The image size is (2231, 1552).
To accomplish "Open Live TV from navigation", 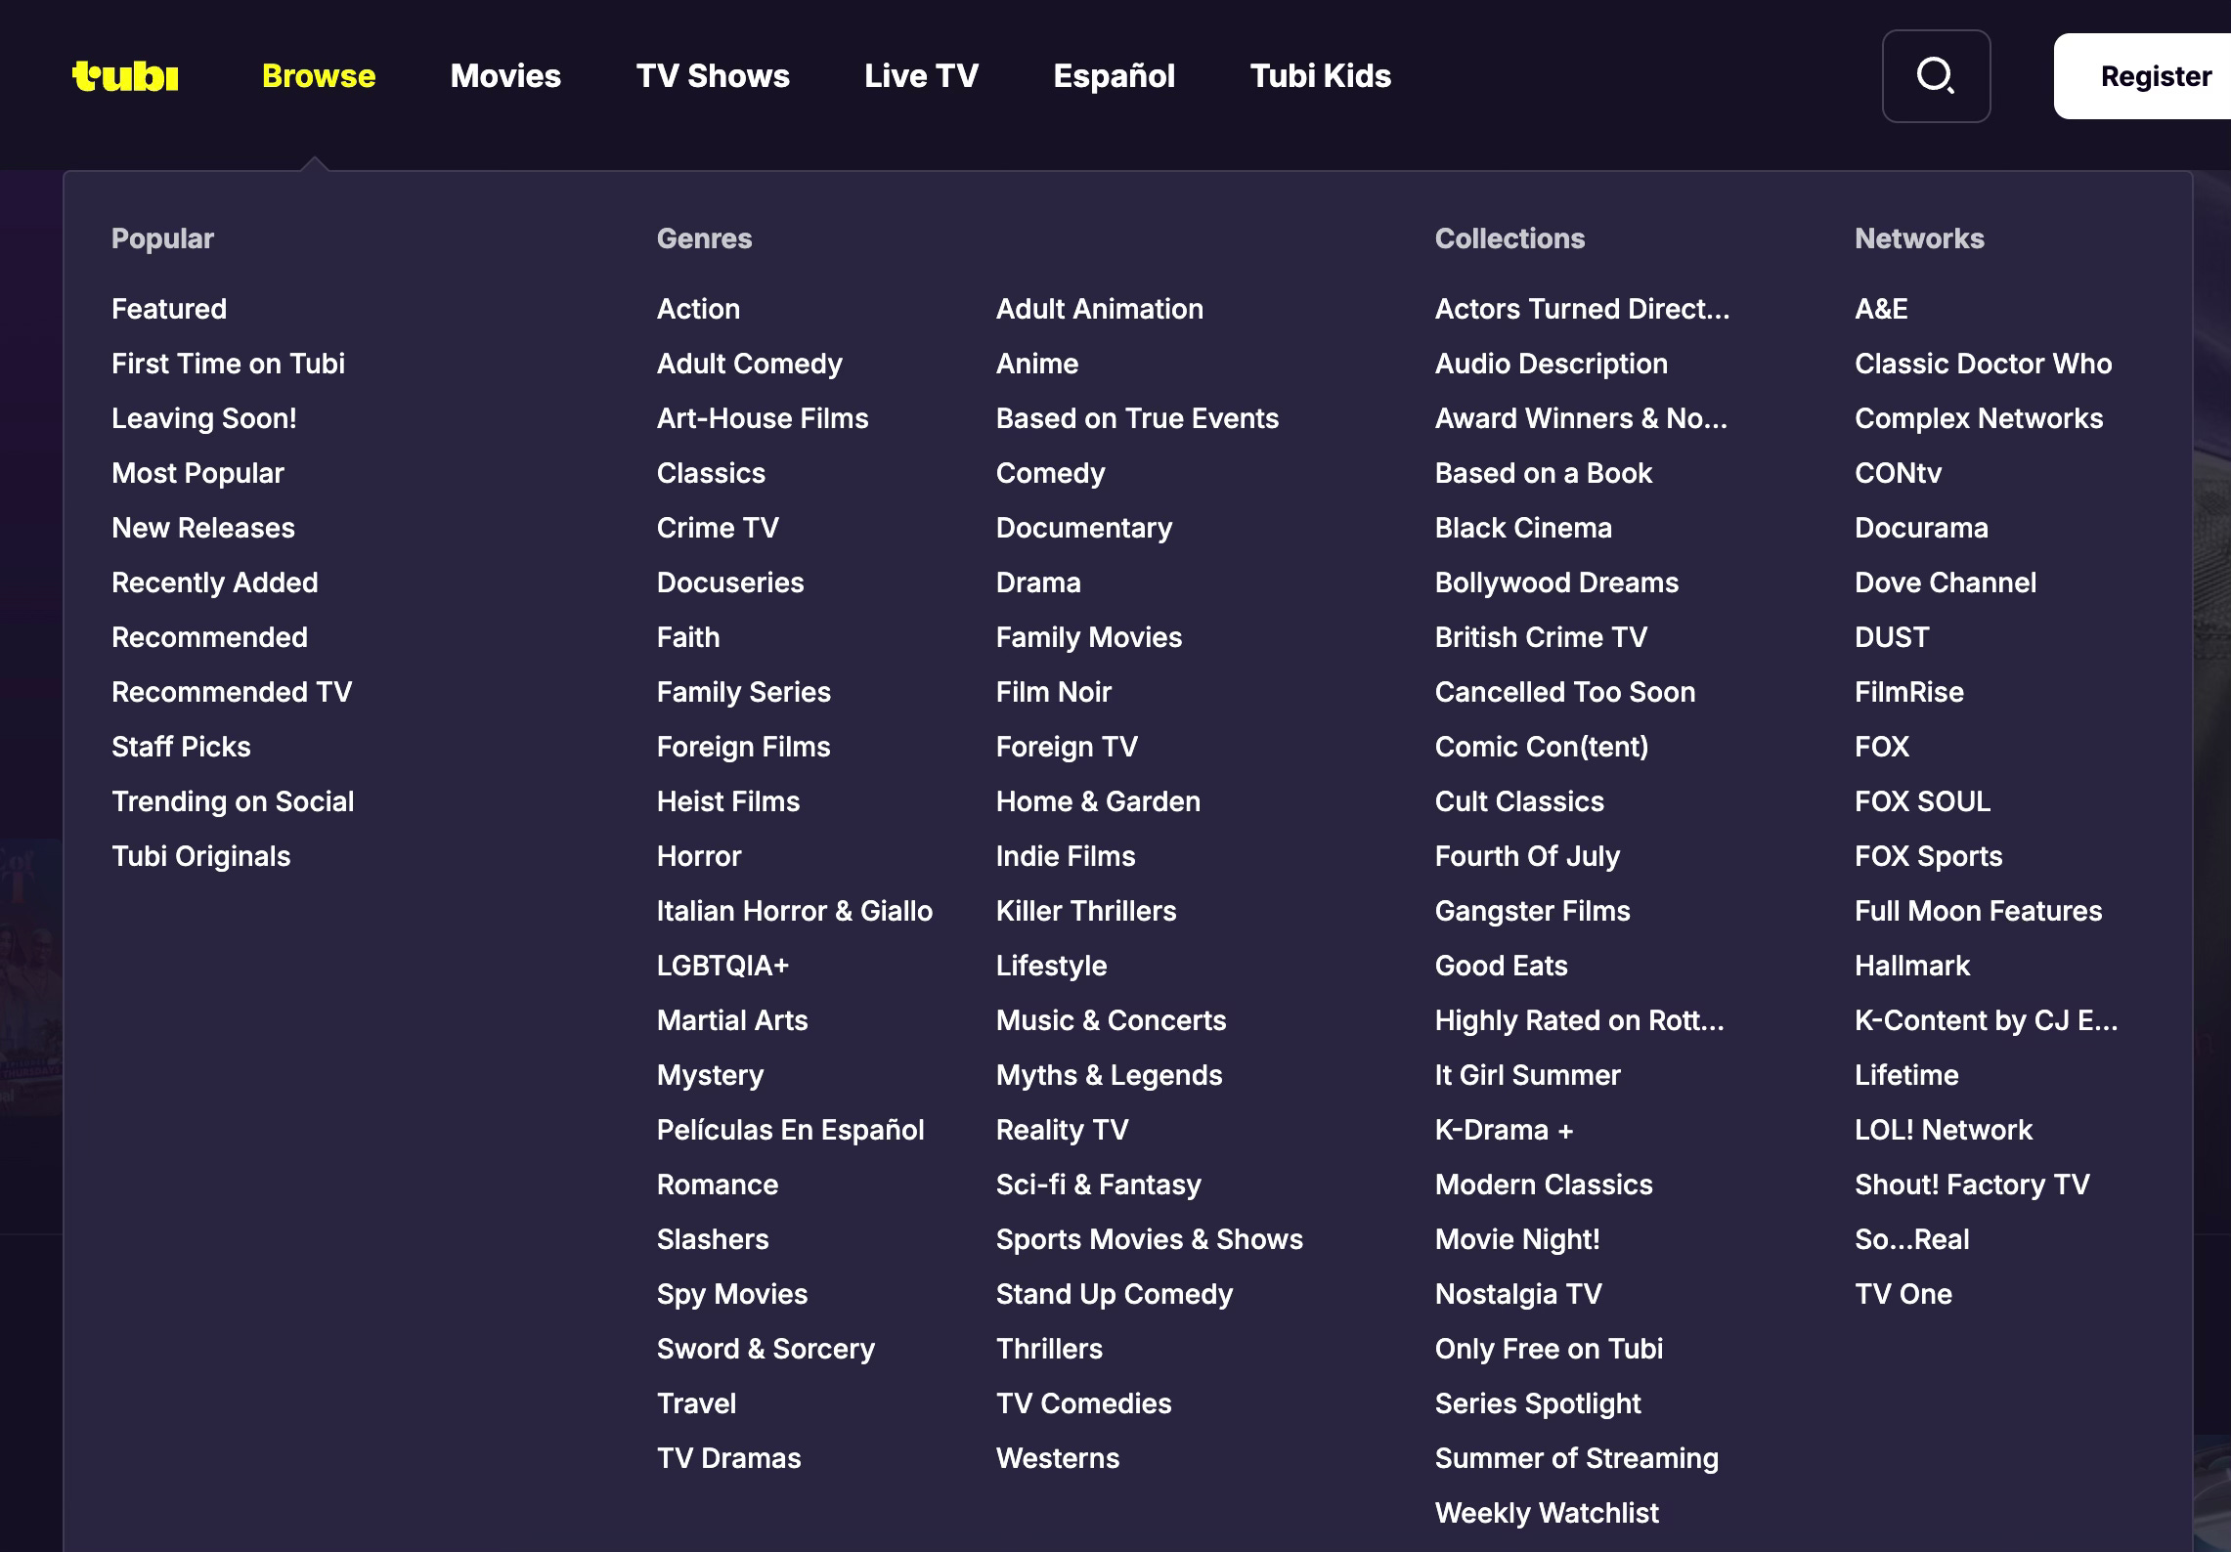I will 921,76.
